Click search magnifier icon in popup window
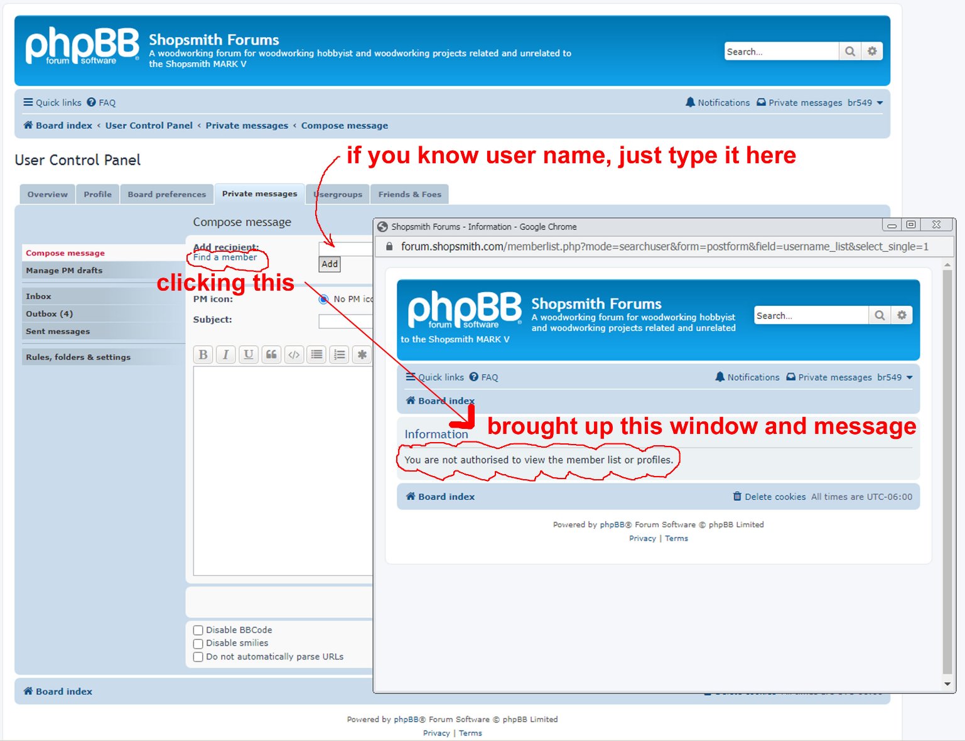Image resolution: width=965 pixels, height=741 pixels. (x=880, y=315)
